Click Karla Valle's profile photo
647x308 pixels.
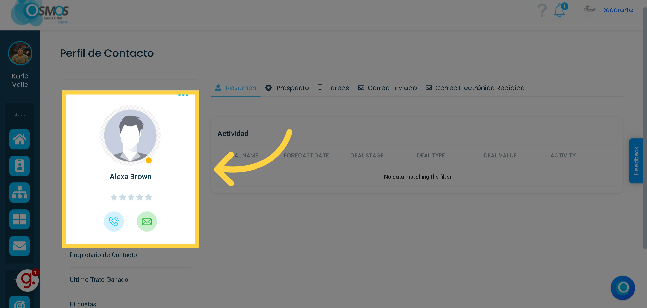pyautogui.click(x=20, y=53)
